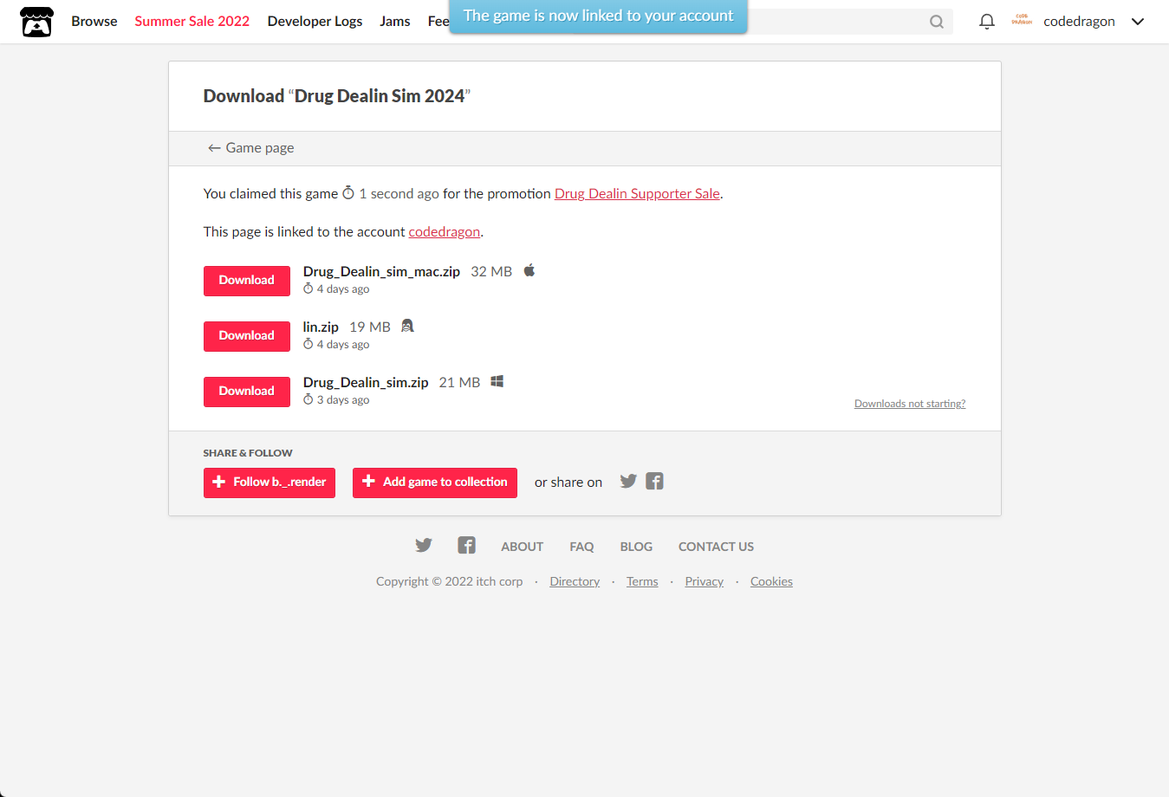1169x797 pixels.
Task: Open the ABOUT footer link
Action: coord(522,547)
